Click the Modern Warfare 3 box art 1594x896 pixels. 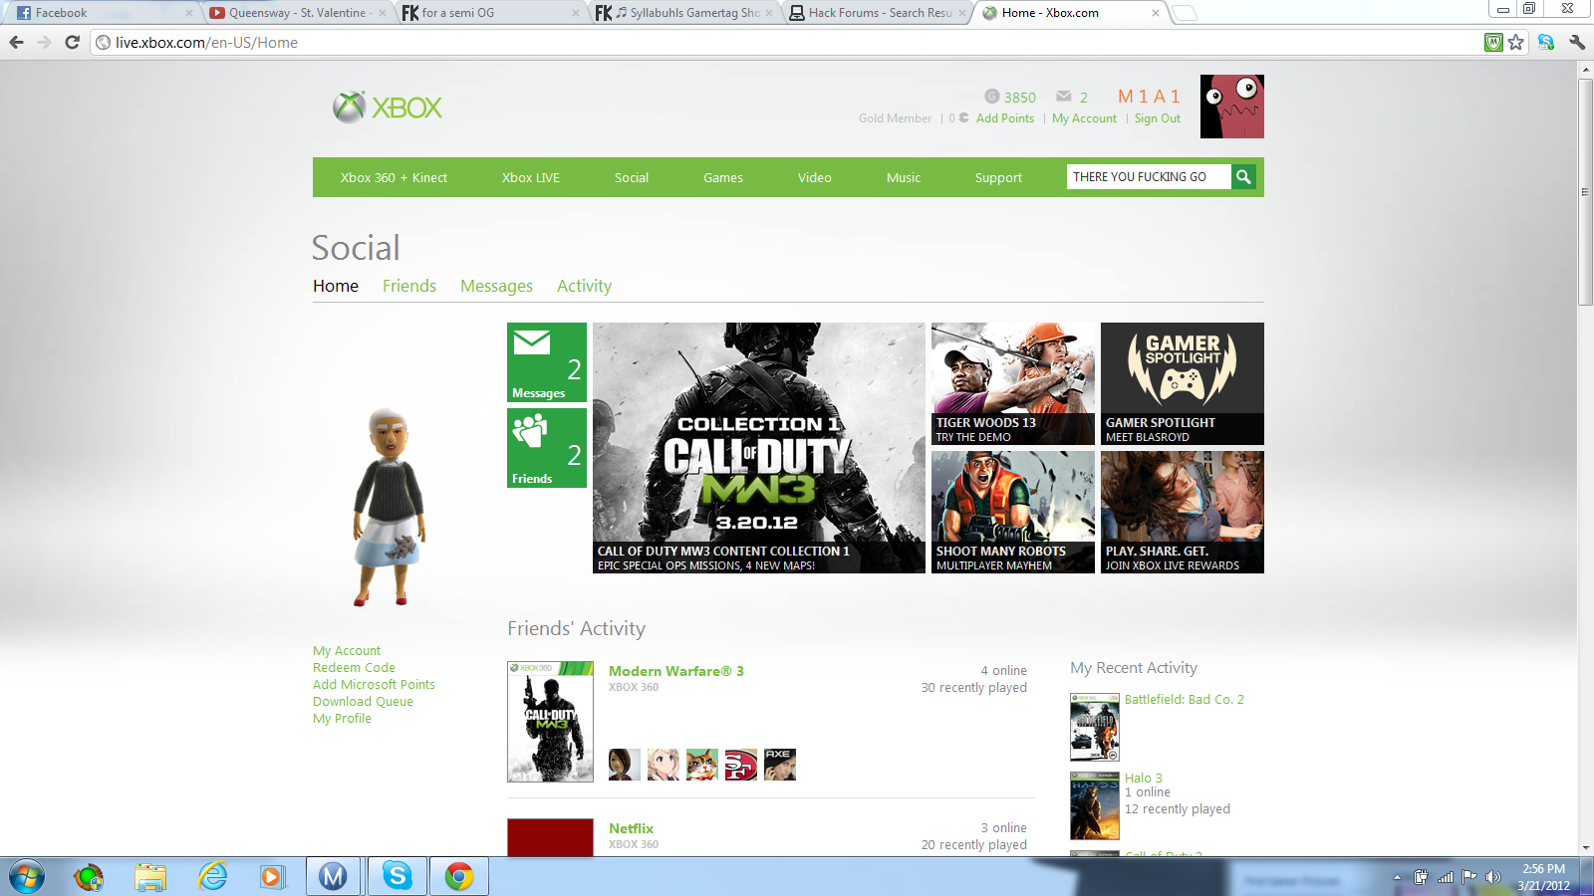550,722
